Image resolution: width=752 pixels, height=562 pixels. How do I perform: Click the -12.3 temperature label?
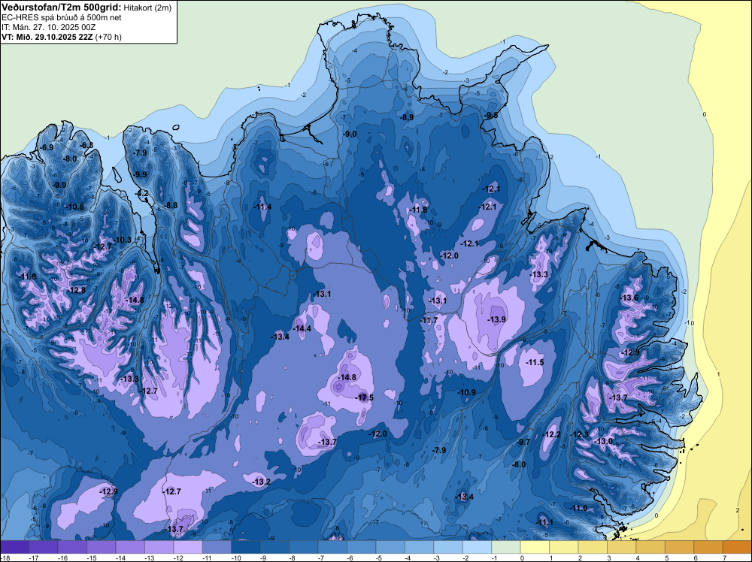(579, 434)
